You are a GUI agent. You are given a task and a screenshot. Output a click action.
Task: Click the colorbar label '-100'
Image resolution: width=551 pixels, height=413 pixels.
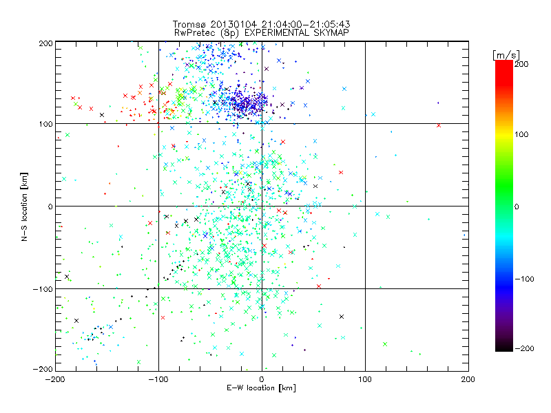pos(524,279)
